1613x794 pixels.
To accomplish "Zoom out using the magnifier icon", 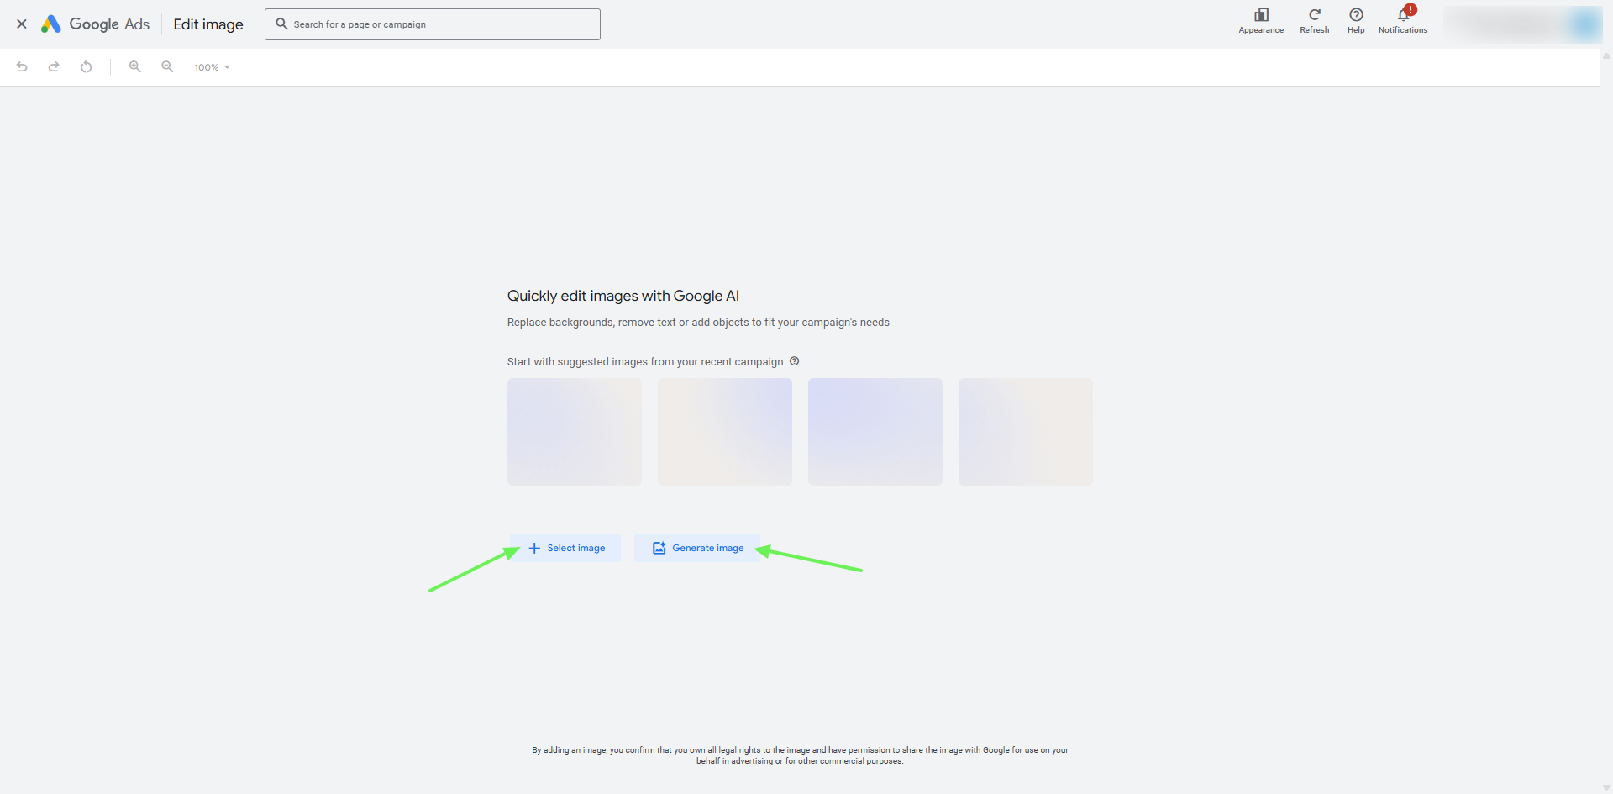I will [167, 66].
